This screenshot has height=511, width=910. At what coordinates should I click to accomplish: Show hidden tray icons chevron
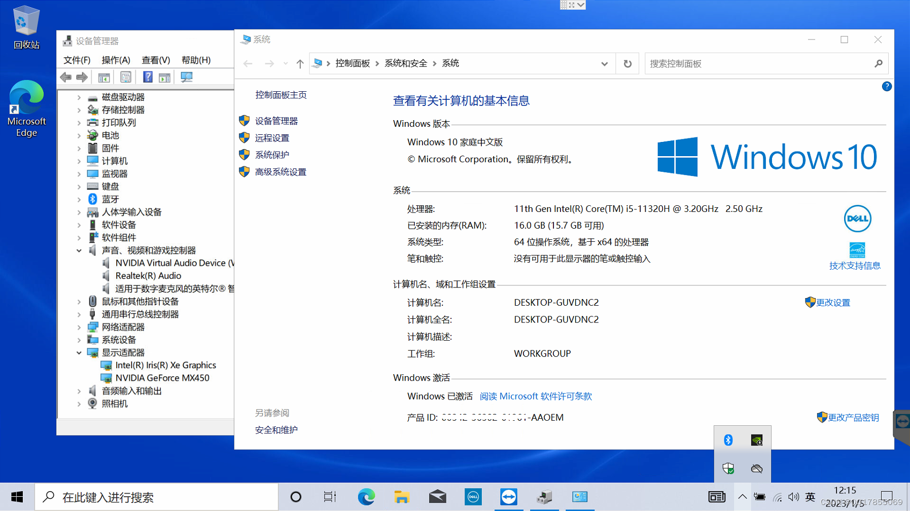click(x=742, y=497)
